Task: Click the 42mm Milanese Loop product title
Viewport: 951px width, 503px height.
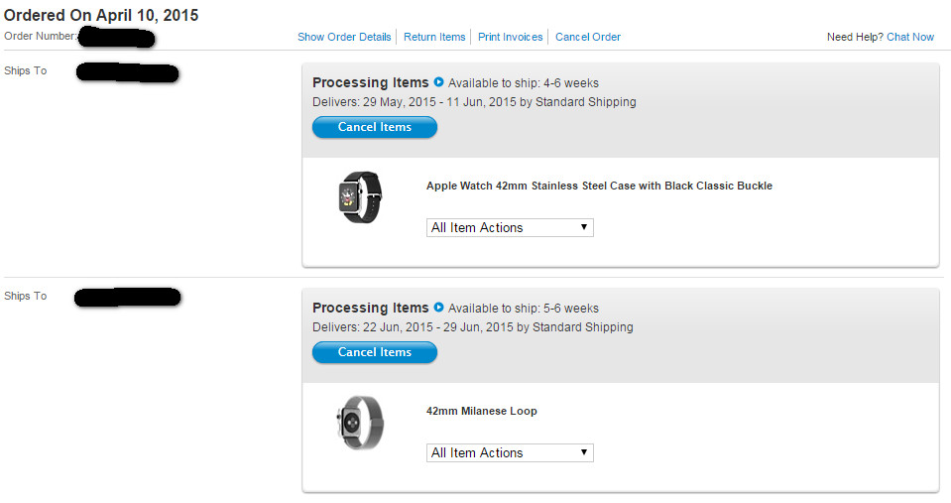Action: point(482,411)
